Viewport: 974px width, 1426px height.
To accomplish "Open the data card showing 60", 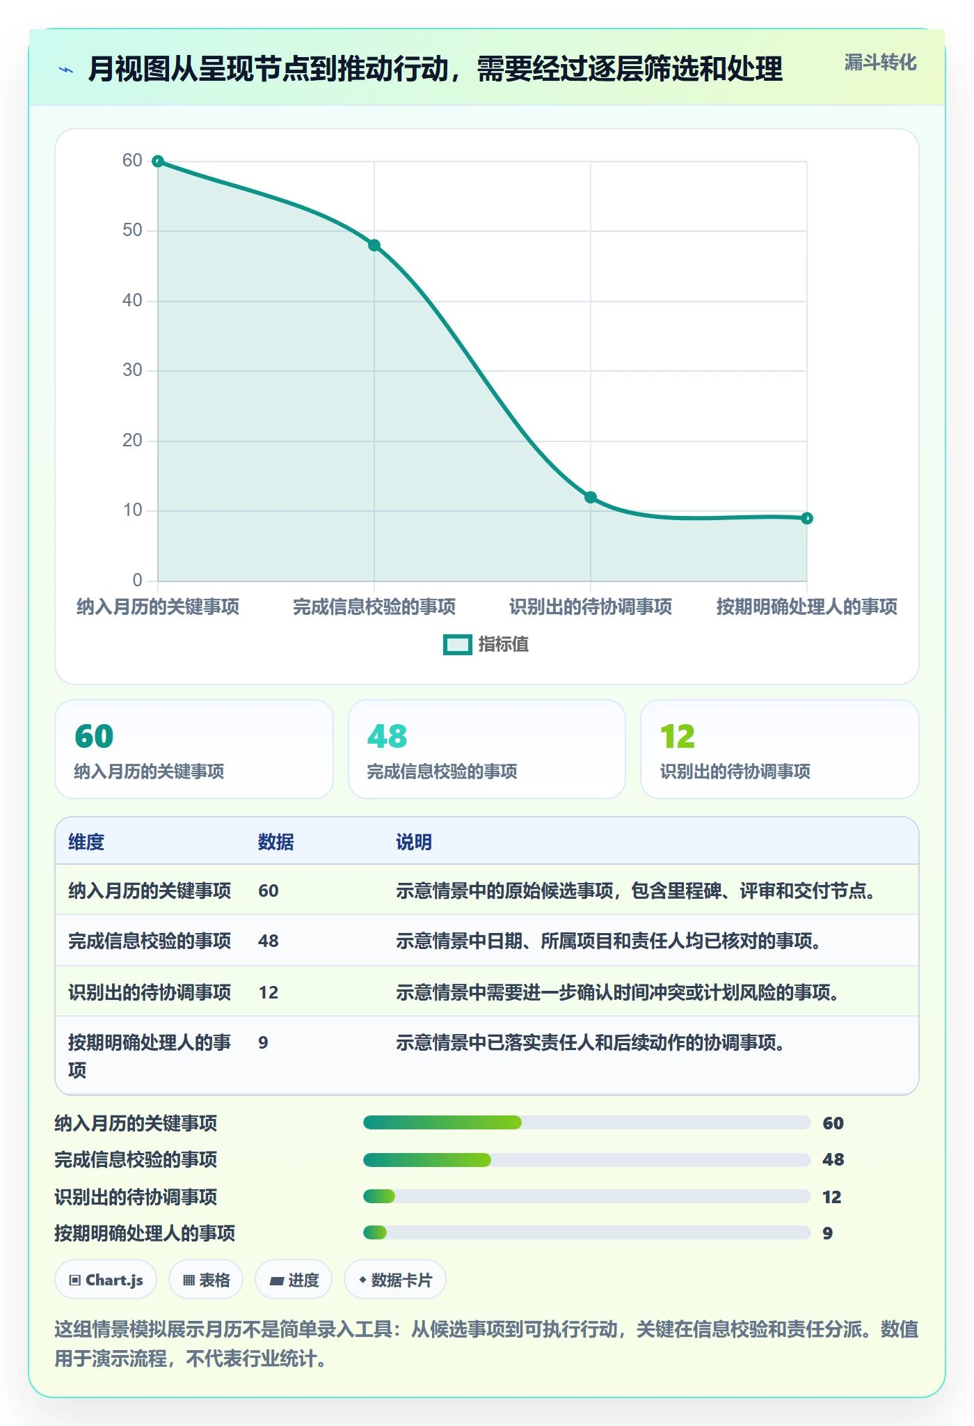I will click(x=194, y=749).
